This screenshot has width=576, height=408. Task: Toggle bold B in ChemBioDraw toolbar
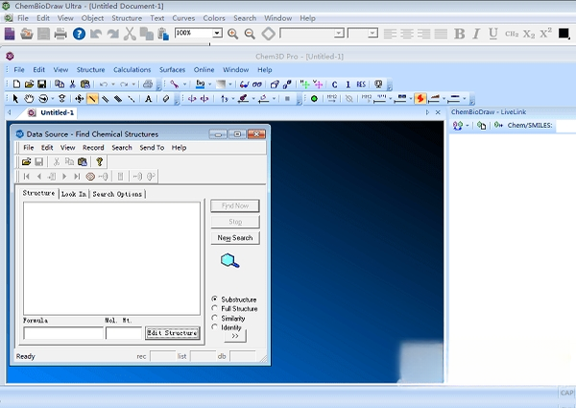[x=459, y=34]
